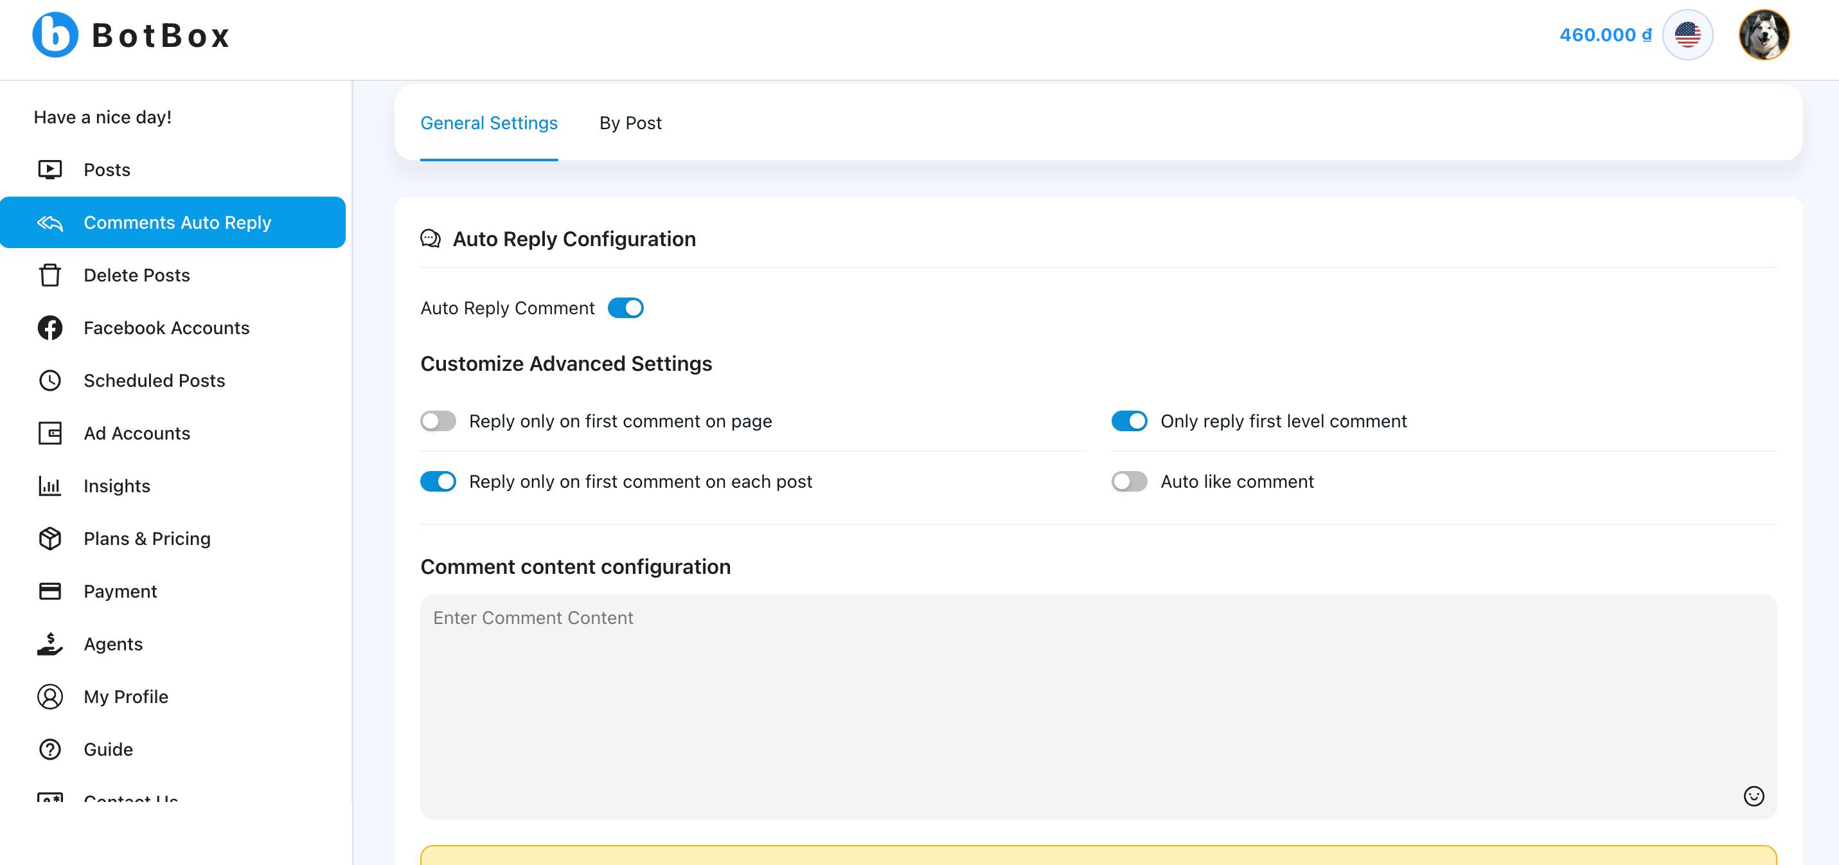
Task: Click the Auto like comment label
Action: (x=1237, y=481)
